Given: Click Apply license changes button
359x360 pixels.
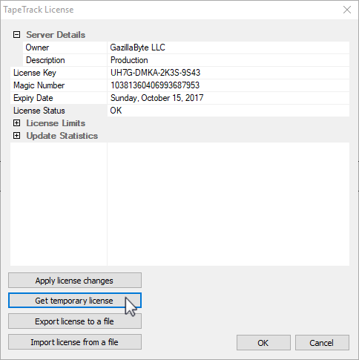Looking at the screenshot, I should coord(75,281).
